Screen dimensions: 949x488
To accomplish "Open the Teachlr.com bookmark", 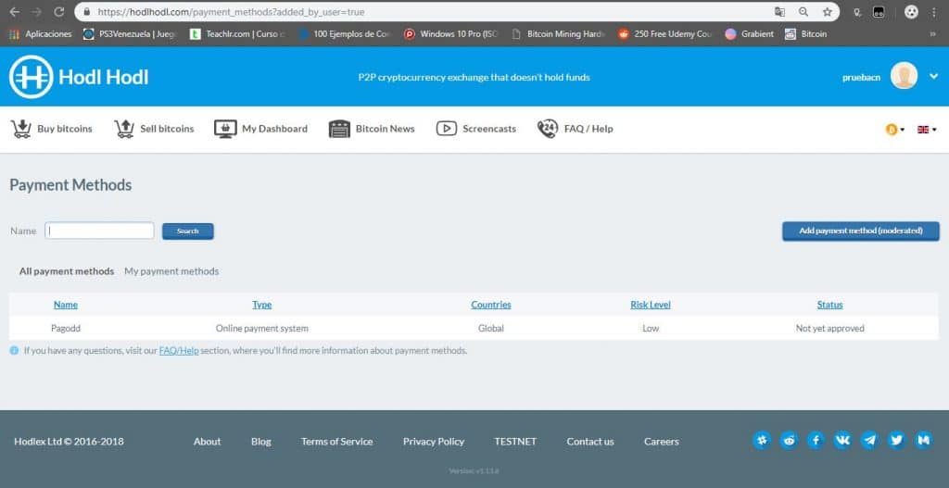I will tap(236, 34).
